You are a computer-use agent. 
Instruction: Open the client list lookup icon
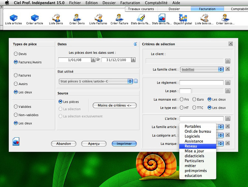tap(228, 61)
